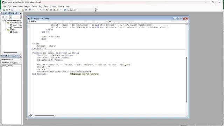This screenshot has height=126, width=224.
Task: Click the code window horizontal scrollbar thumb
Action: pyautogui.click(x=45, y=115)
